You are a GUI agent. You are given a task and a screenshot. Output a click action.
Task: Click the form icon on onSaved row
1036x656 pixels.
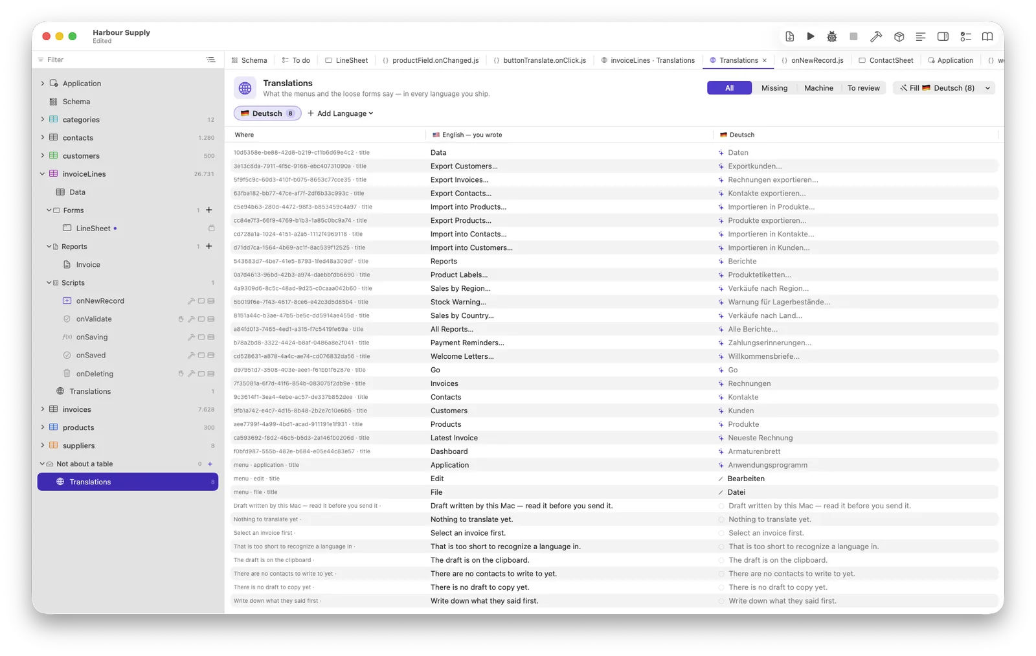click(201, 356)
